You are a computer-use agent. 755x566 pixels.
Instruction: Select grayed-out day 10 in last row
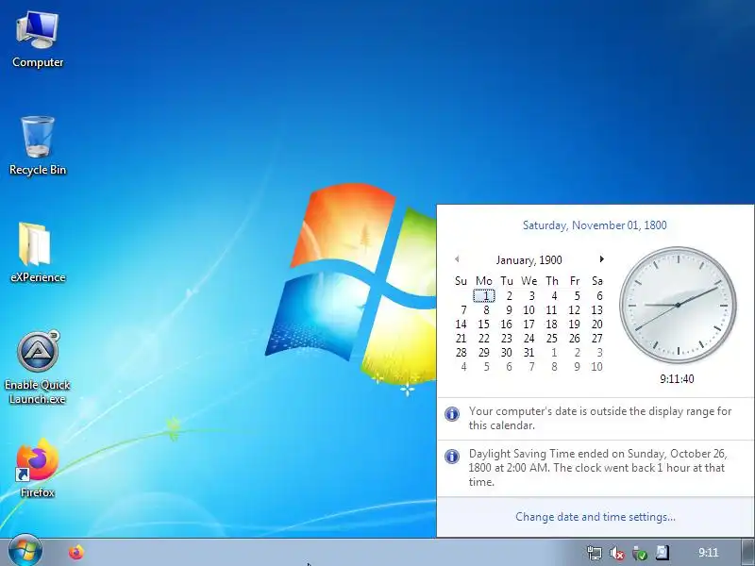(597, 367)
